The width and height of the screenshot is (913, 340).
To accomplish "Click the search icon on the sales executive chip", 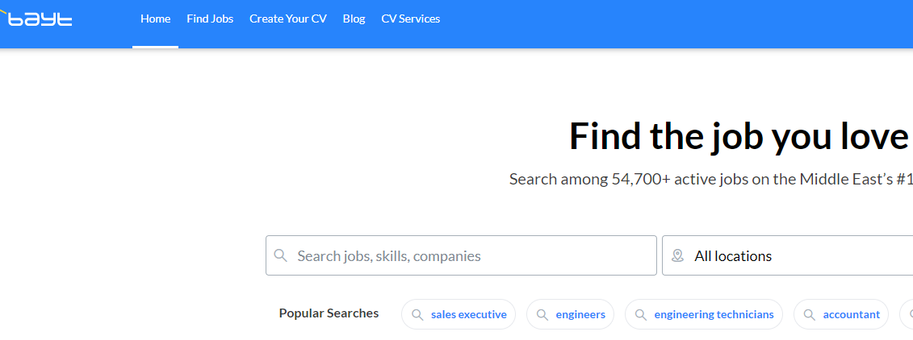I will [x=417, y=315].
